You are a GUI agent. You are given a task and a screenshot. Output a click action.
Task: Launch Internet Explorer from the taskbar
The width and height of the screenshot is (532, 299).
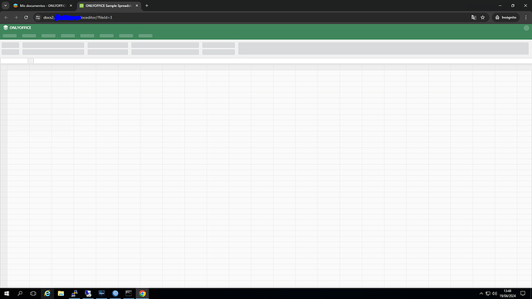47,294
